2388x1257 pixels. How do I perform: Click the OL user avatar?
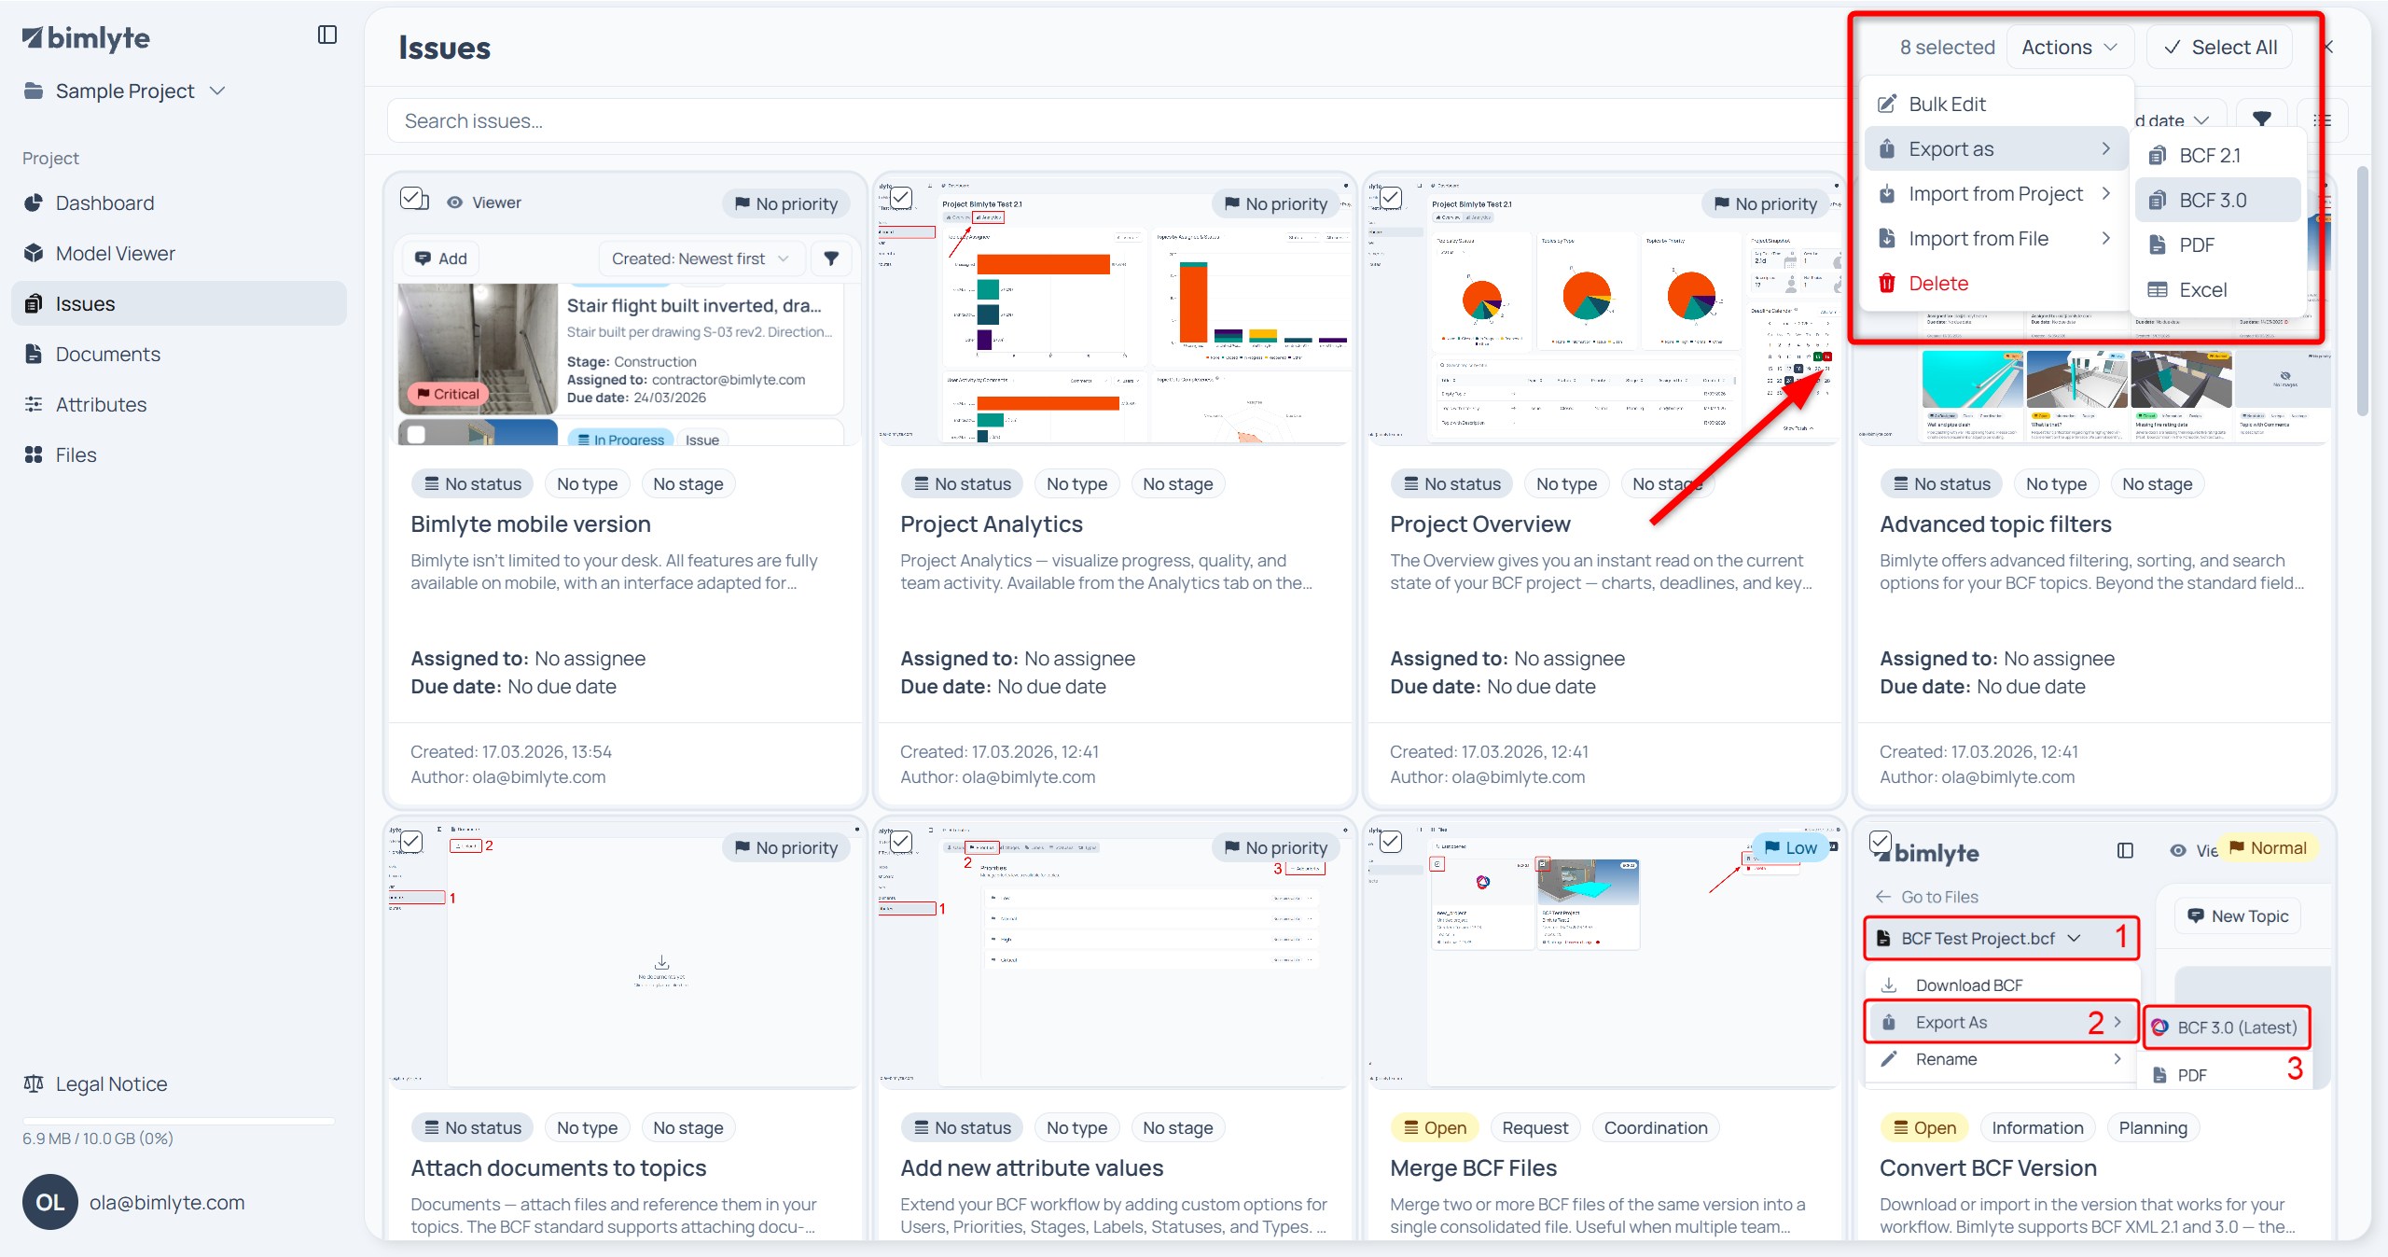click(x=50, y=1203)
